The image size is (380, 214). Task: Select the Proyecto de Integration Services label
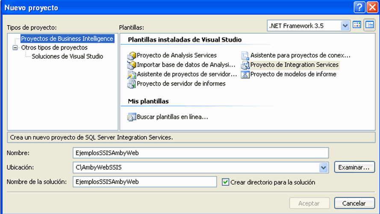point(295,65)
